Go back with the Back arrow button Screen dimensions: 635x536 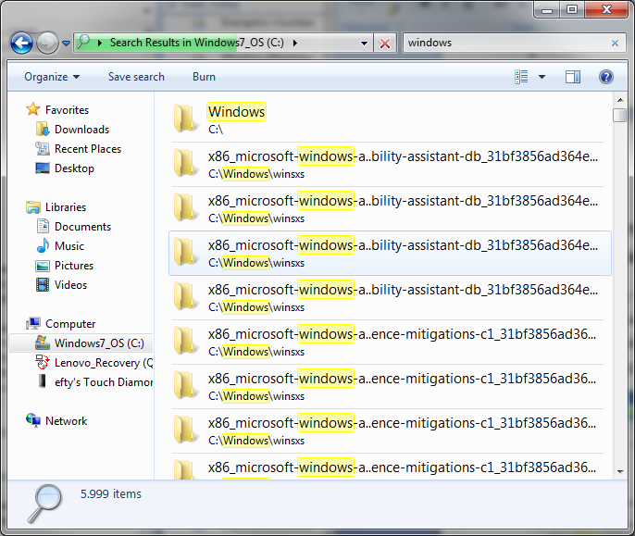click(x=21, y=43)
